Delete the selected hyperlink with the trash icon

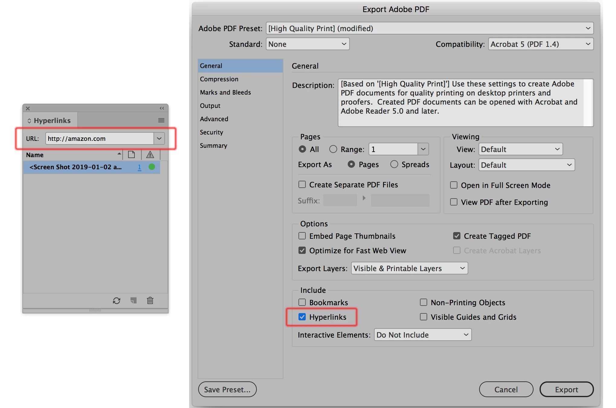tap(150, 300)
